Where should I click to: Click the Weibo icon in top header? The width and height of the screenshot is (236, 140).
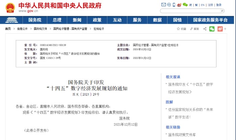coord(179,5)
